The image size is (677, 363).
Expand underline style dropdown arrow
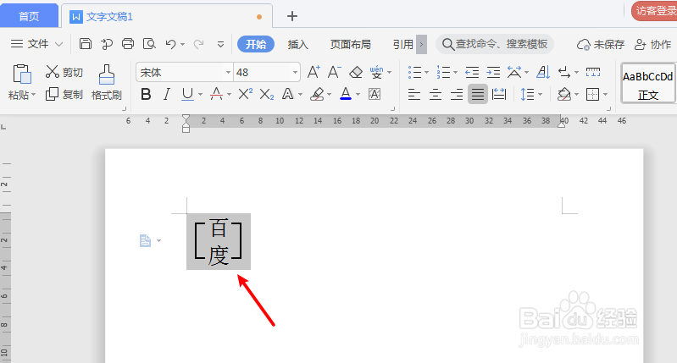point(200,94)
